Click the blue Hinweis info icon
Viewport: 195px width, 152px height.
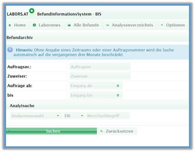point(10,49)
